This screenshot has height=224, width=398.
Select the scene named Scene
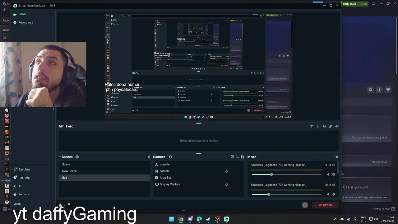(104, 164)
